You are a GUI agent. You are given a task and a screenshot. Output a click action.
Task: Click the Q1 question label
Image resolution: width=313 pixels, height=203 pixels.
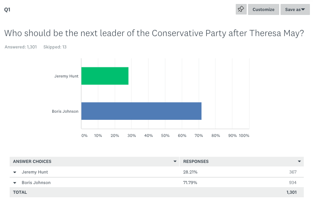click(7, 9)
